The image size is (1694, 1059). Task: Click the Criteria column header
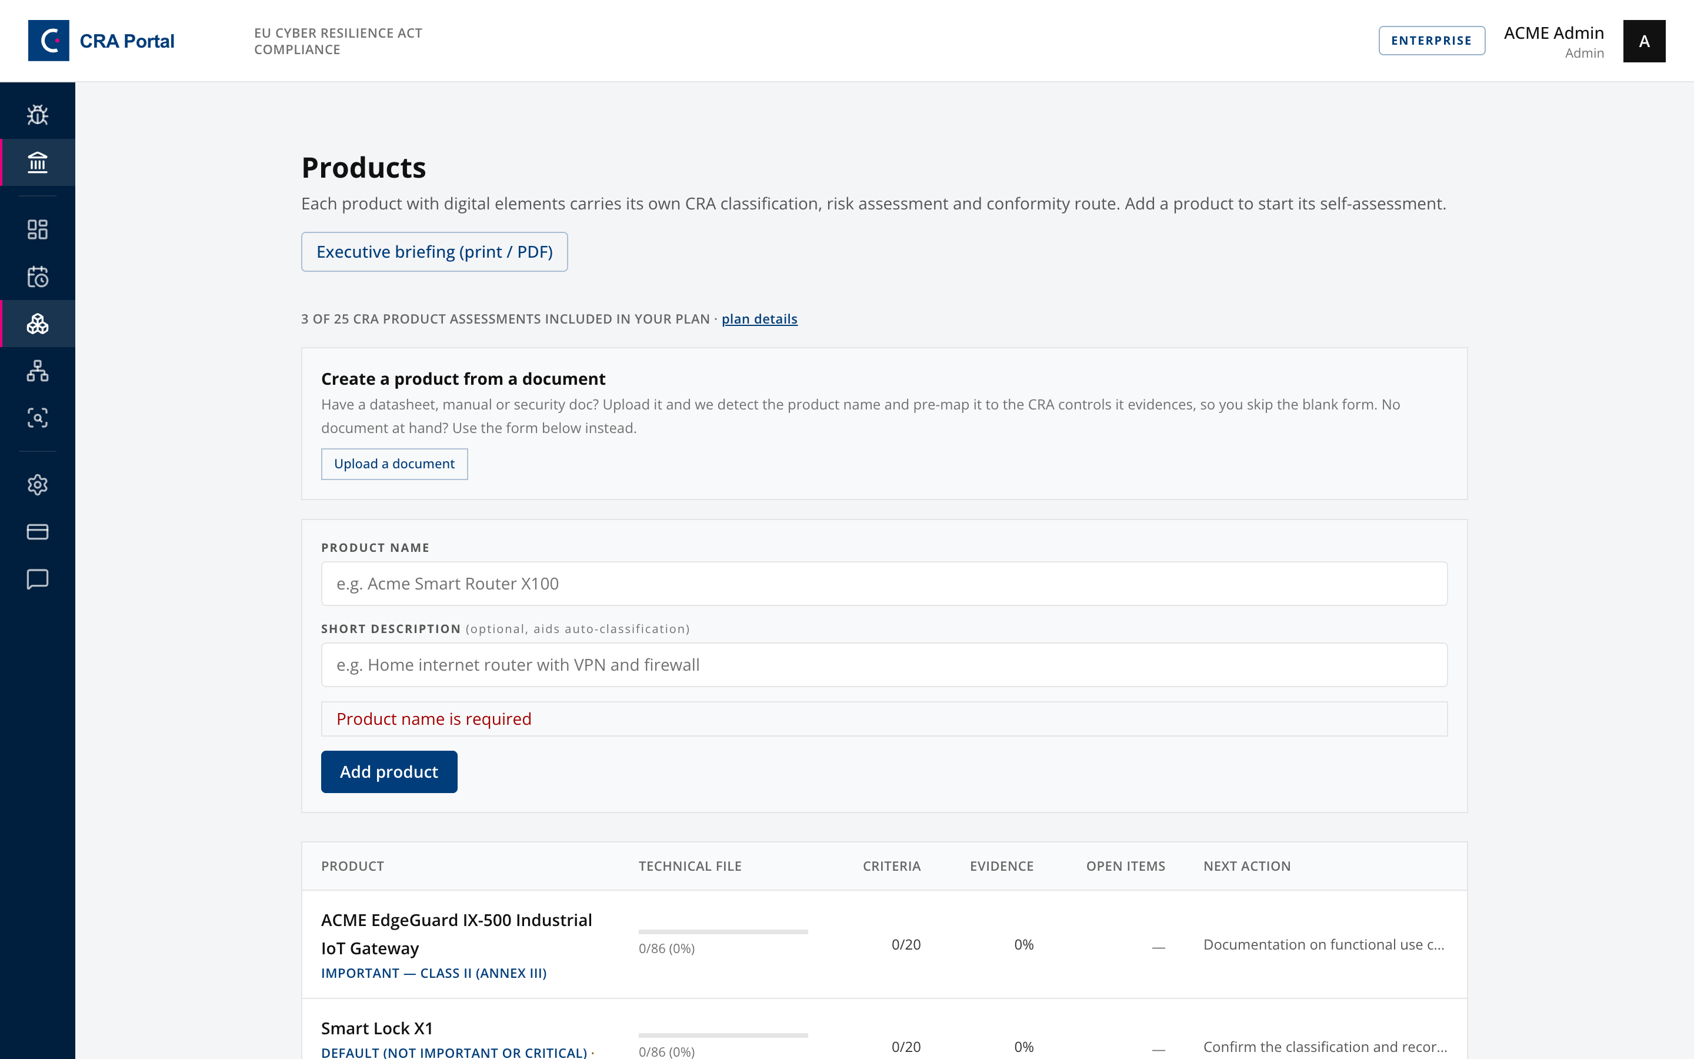(891, 865)
